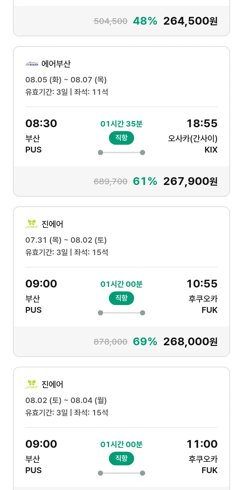Click Jin Air logo on 08.02–08.04 flight card
The height and width of the screenshot is (490, 243).
(32, 384)
